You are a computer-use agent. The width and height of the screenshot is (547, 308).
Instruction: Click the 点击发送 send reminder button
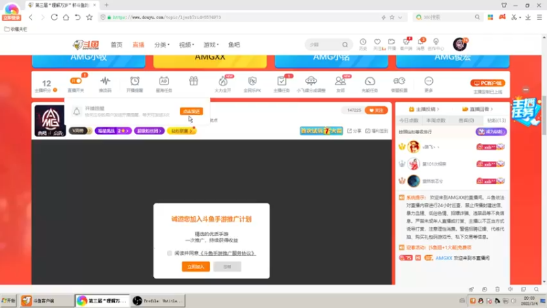coord(191,111)
